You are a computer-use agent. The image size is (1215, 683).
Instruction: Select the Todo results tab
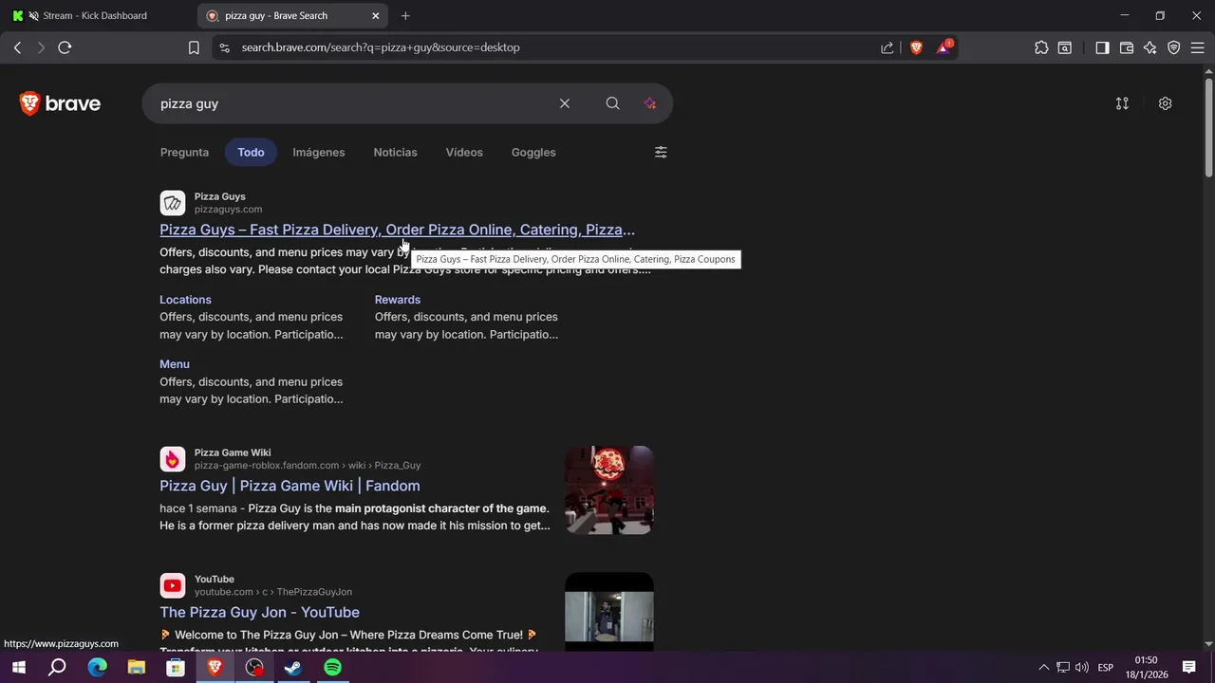pyautogui.click(x=251, y=152)
